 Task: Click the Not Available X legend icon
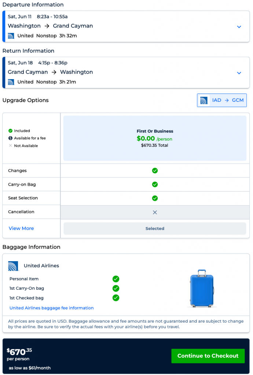tap(10, 146)
